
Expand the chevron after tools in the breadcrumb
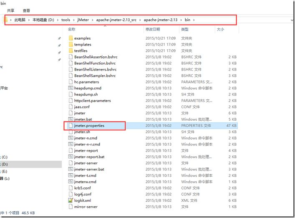tap(73, 20)
